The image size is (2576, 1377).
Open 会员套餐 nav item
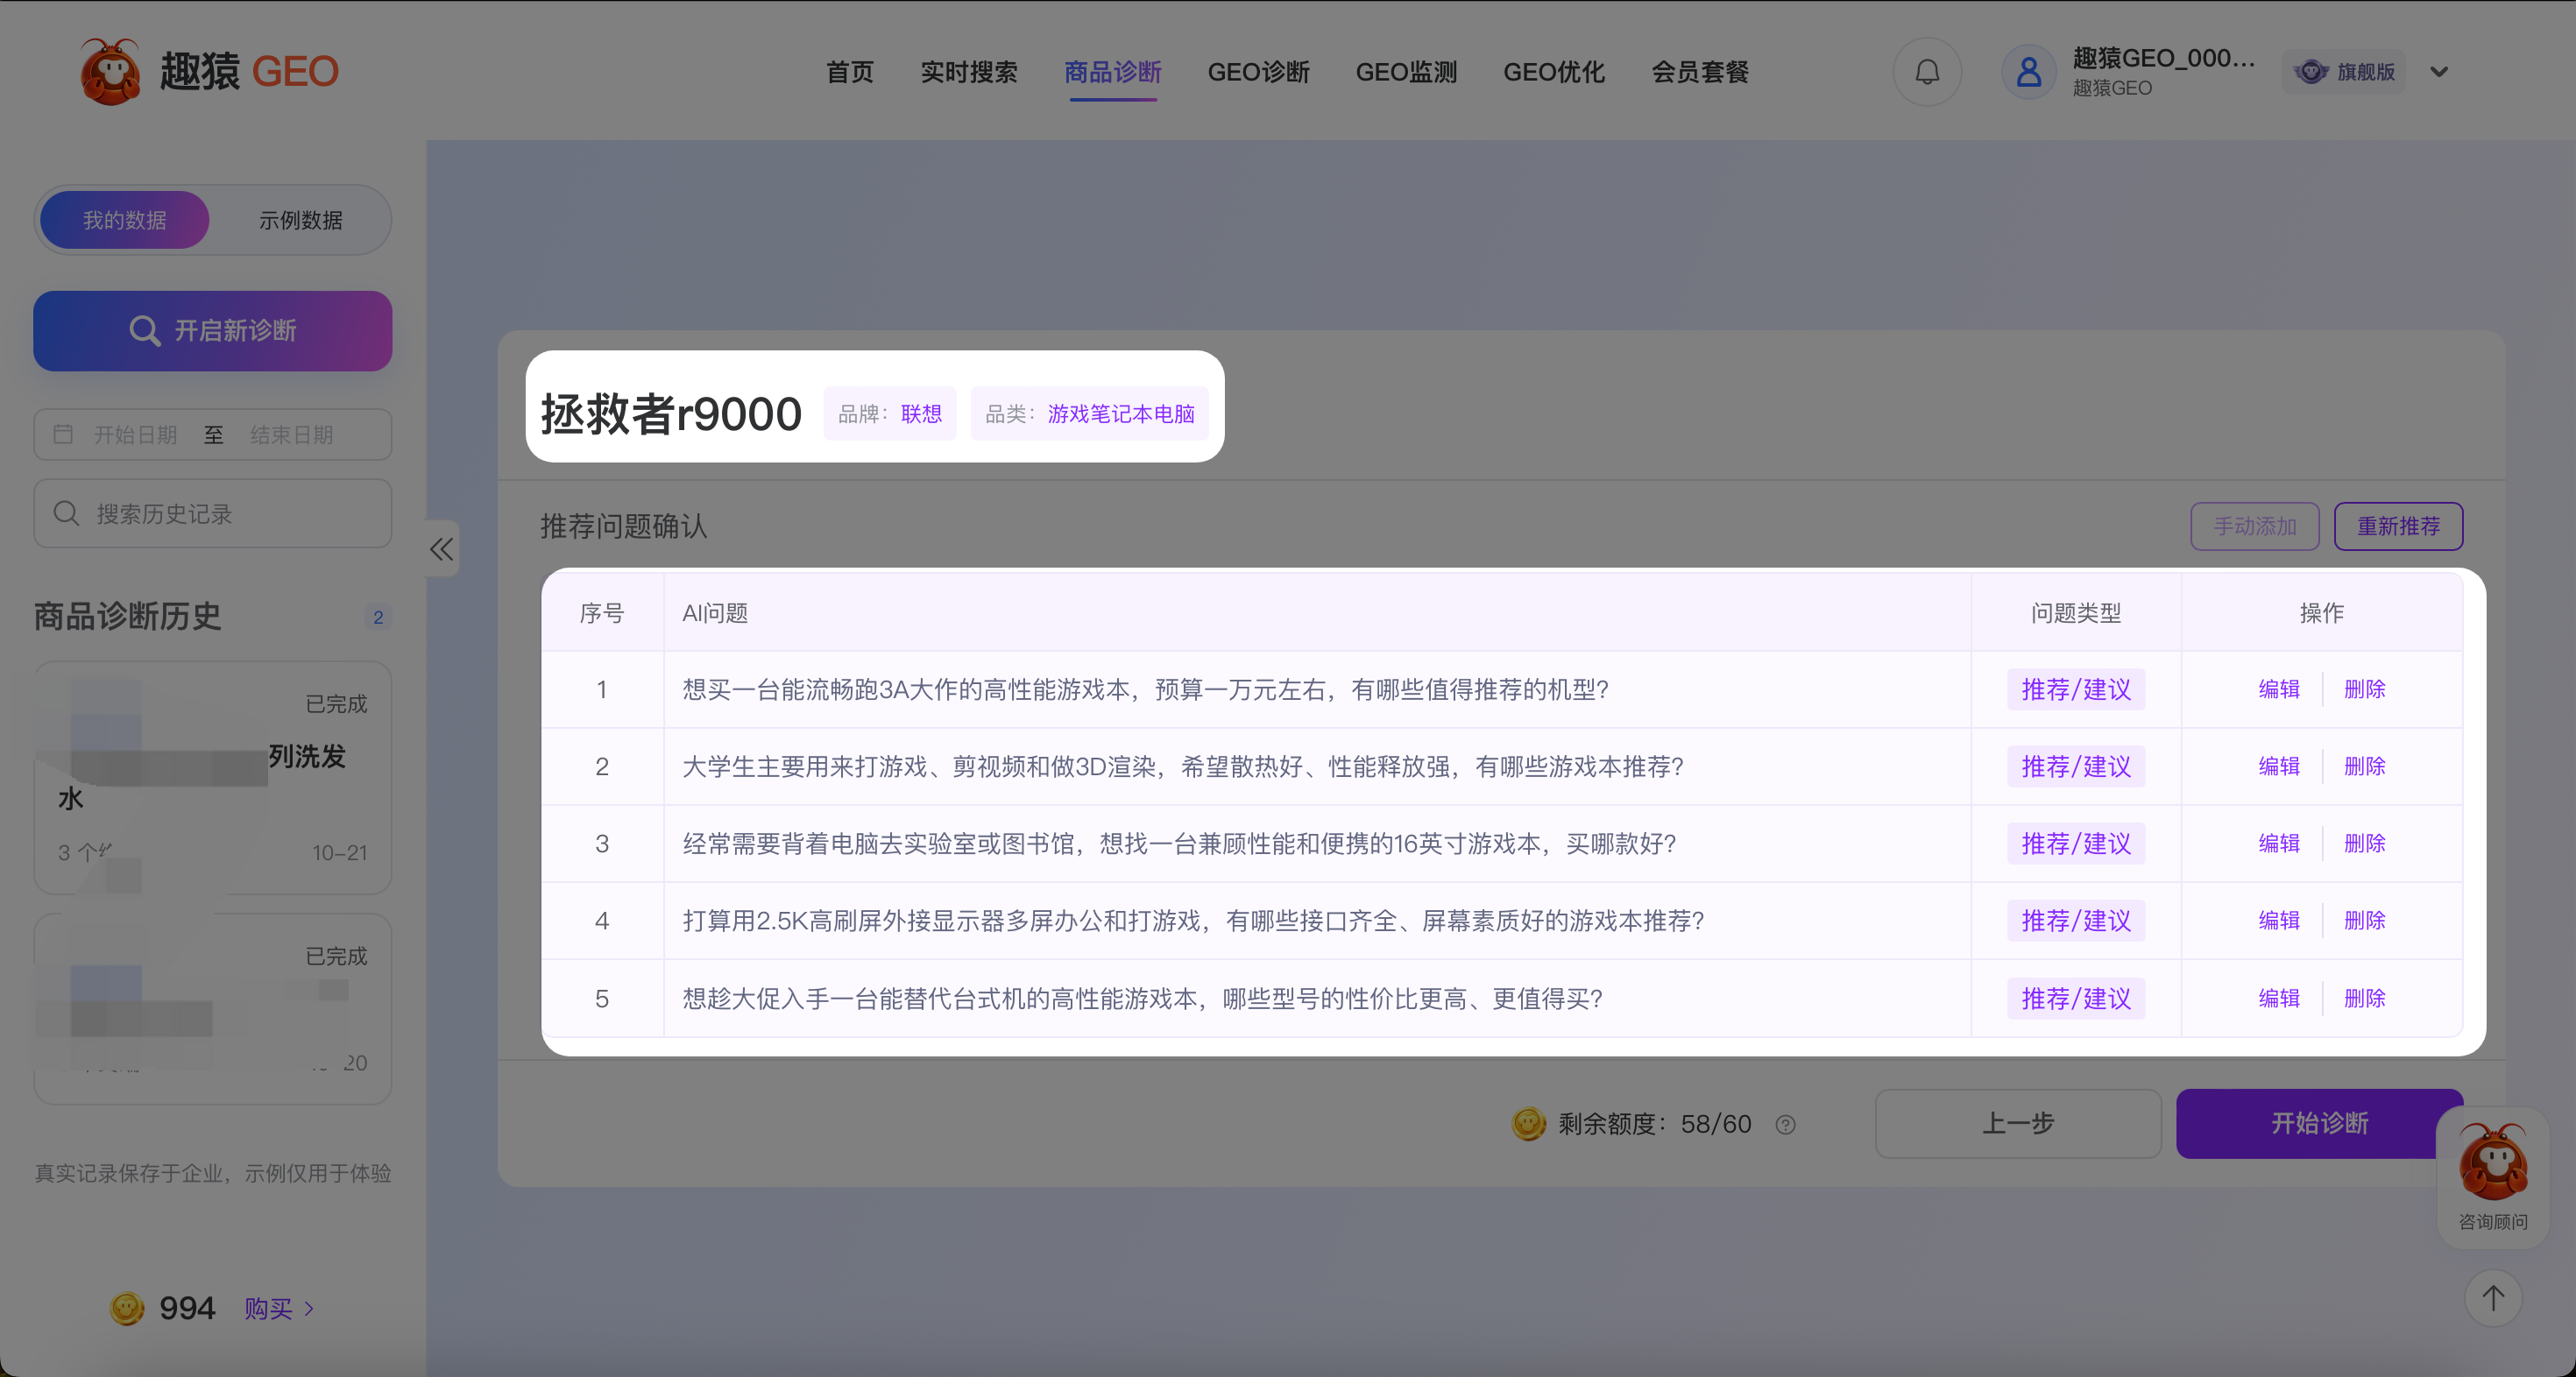[x=1700, y=72]
